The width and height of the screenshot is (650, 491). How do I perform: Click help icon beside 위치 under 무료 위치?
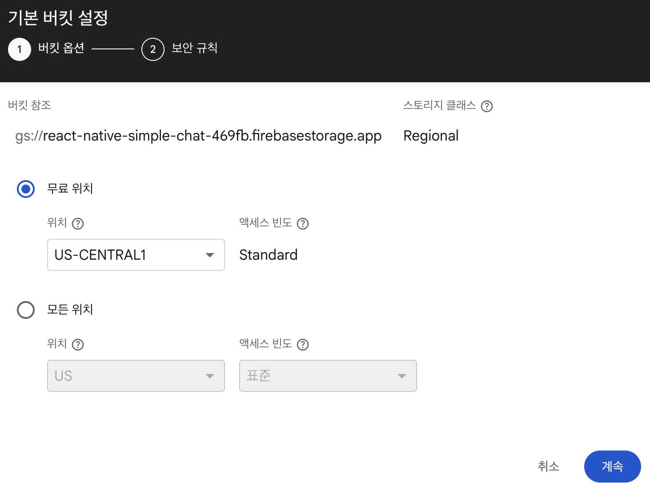(78, 224)
